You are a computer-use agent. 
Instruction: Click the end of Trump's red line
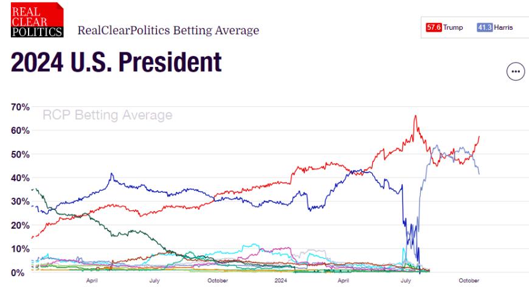pos(479,137)
